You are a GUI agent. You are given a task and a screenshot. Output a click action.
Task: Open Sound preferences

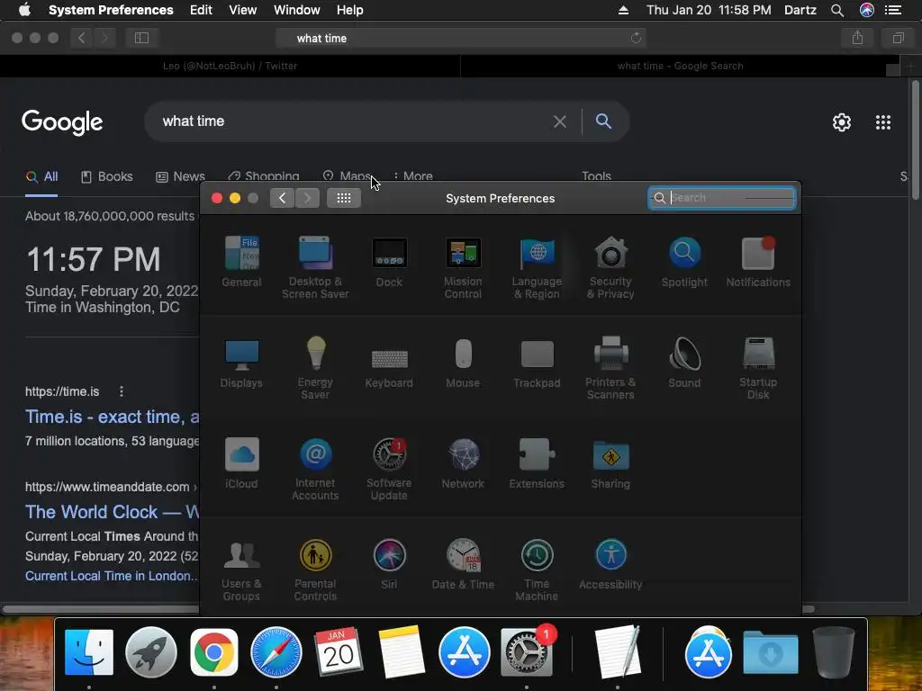684,363
